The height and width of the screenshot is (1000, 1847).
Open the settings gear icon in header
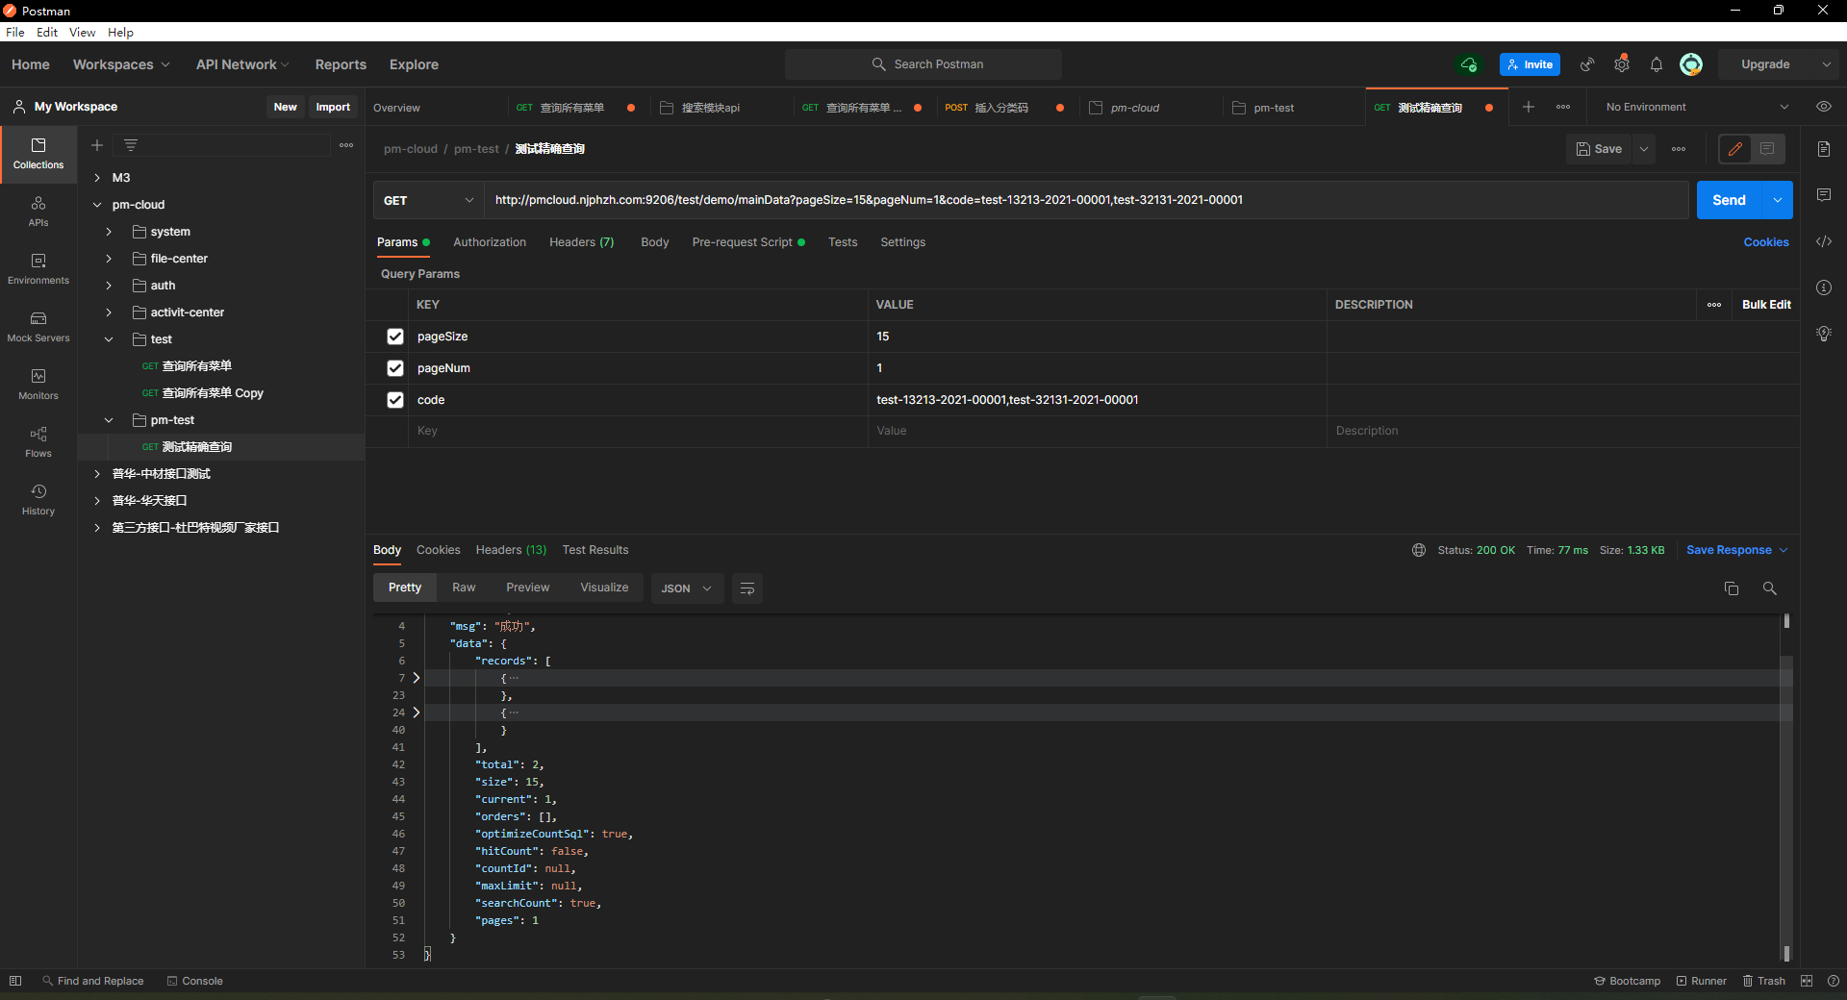1622,64
